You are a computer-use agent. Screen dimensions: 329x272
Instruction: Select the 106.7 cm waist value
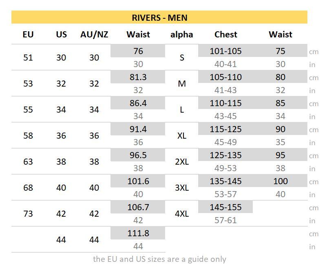[138, 207]
